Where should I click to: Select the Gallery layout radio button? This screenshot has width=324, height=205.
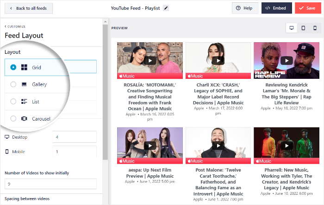13,84
